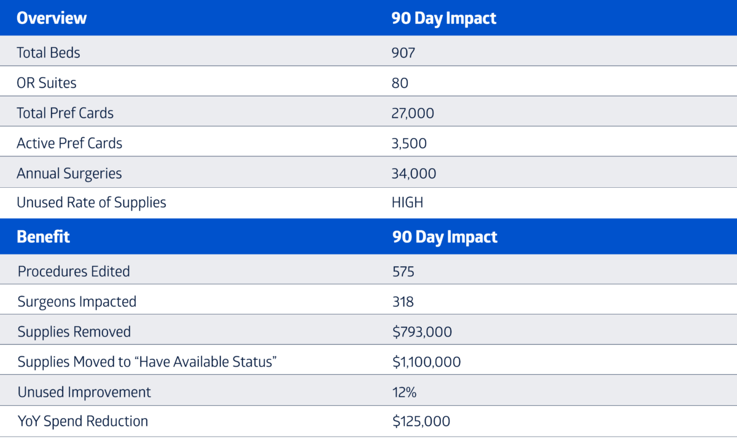
Task: Select the Supplies Removed label
Action: [x=74, y=332]
